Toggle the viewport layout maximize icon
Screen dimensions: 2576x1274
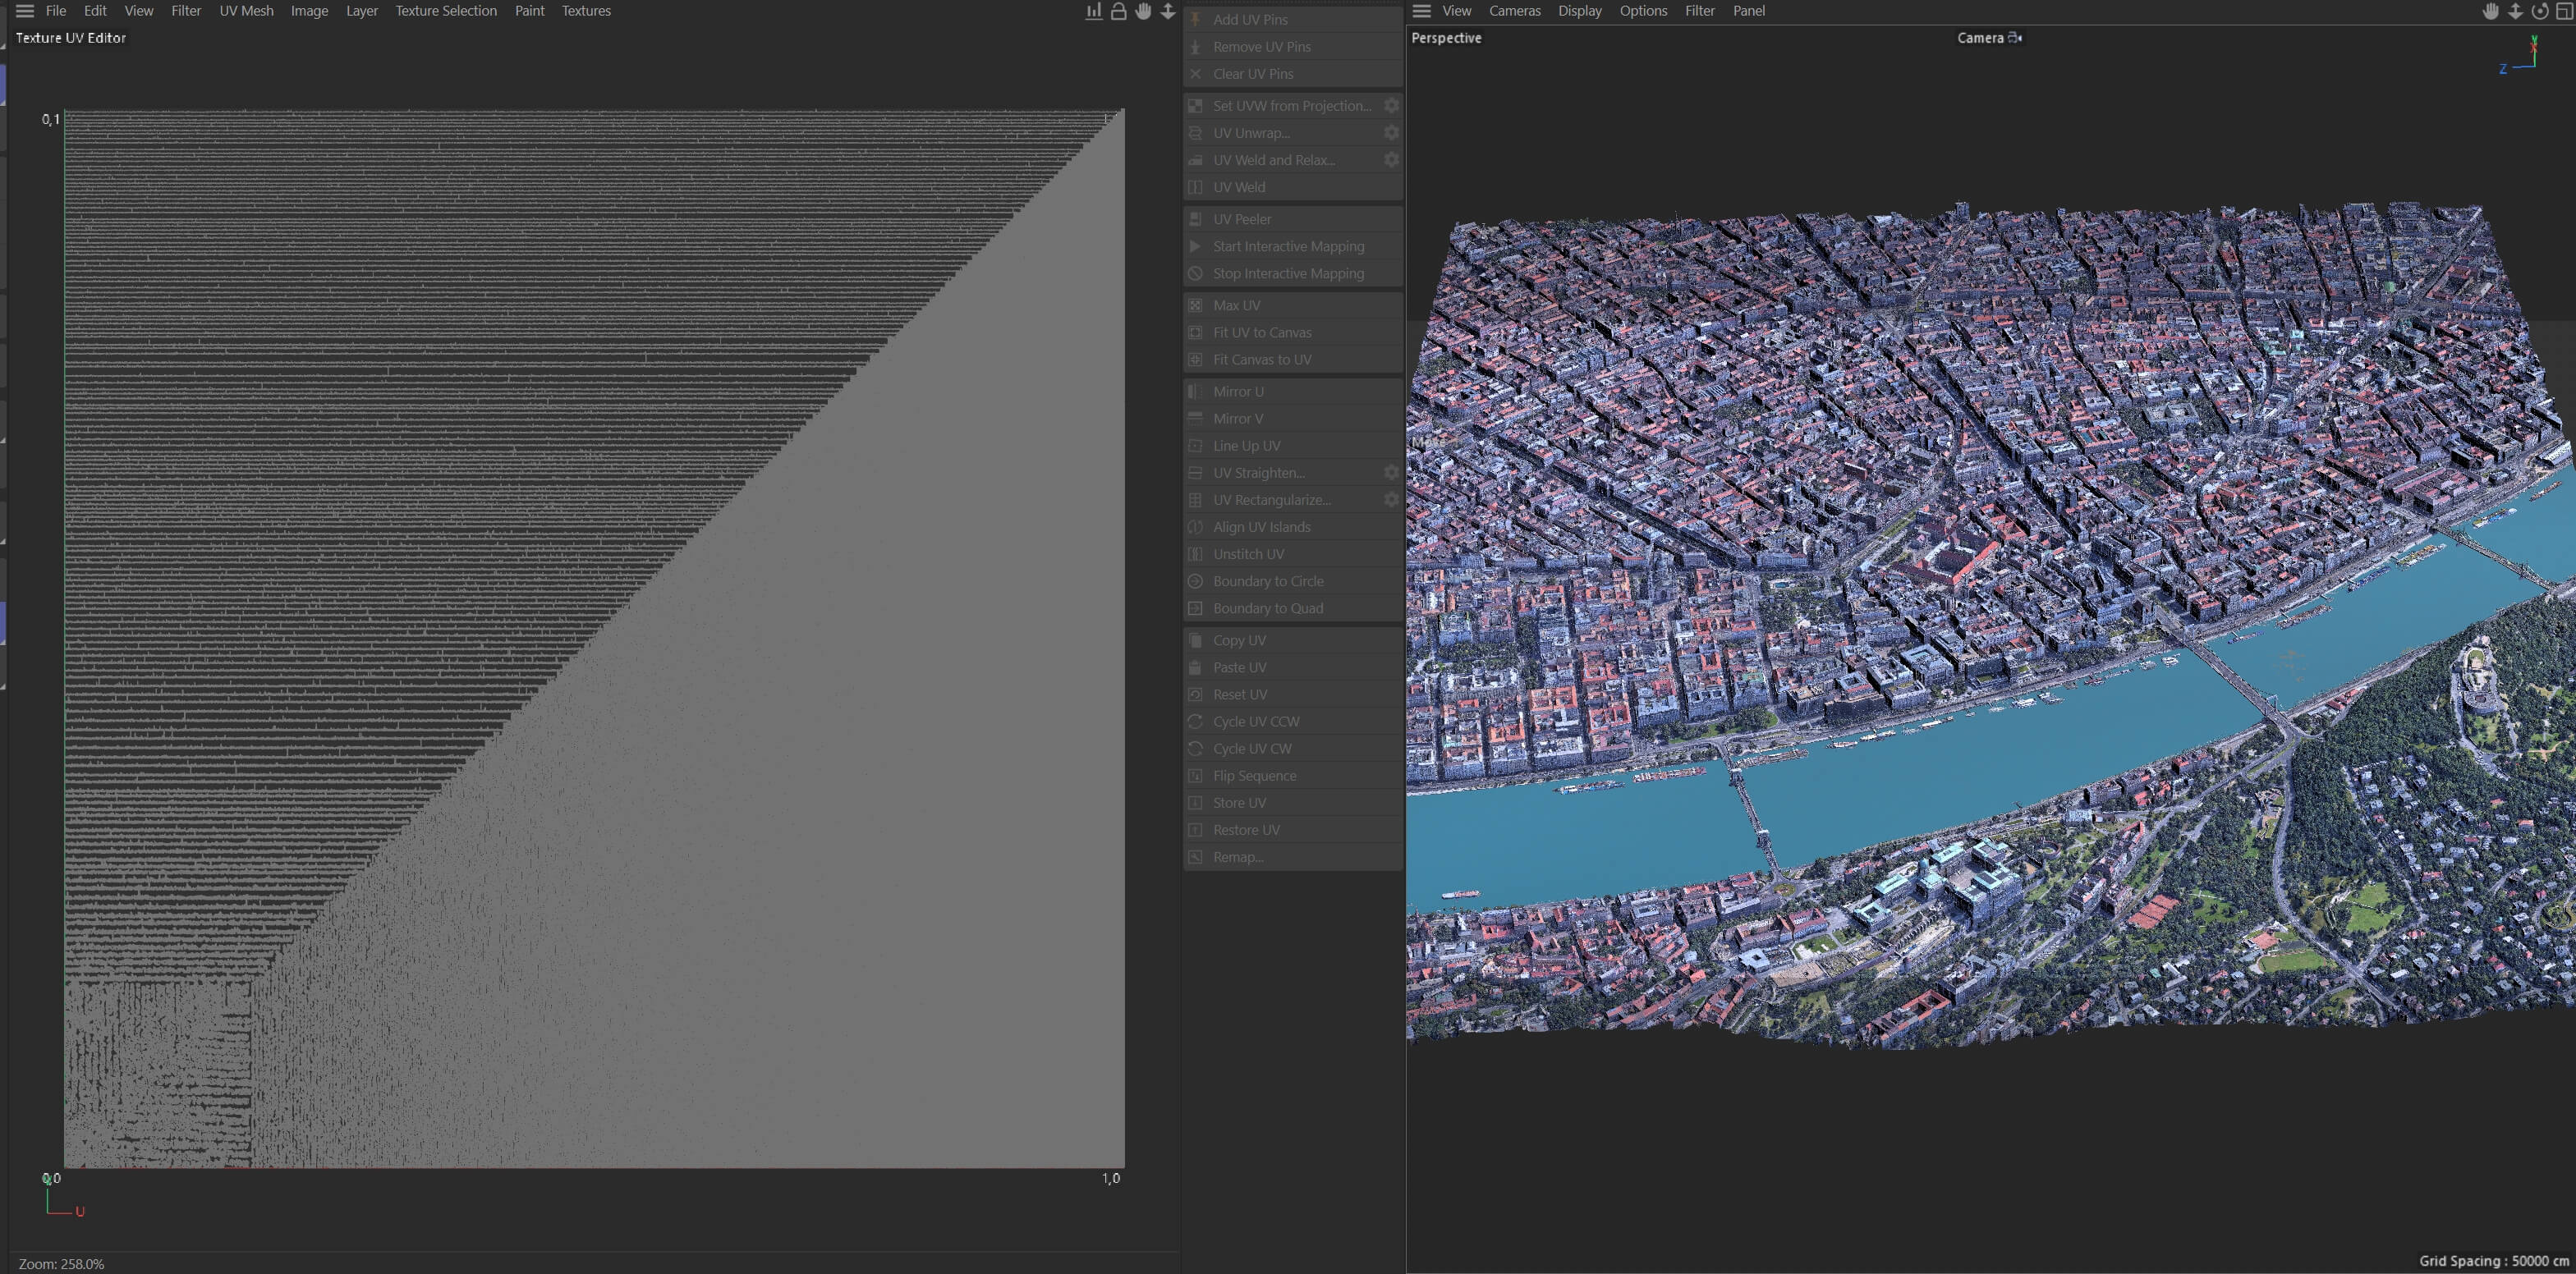point(2564,11)
